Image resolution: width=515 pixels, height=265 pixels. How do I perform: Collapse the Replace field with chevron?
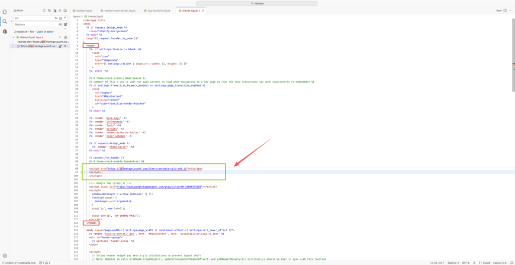click(12, 21)
